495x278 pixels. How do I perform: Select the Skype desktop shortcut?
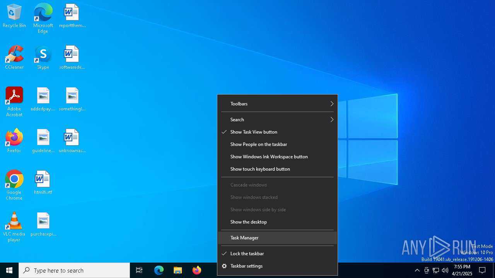tap(43, 58)
